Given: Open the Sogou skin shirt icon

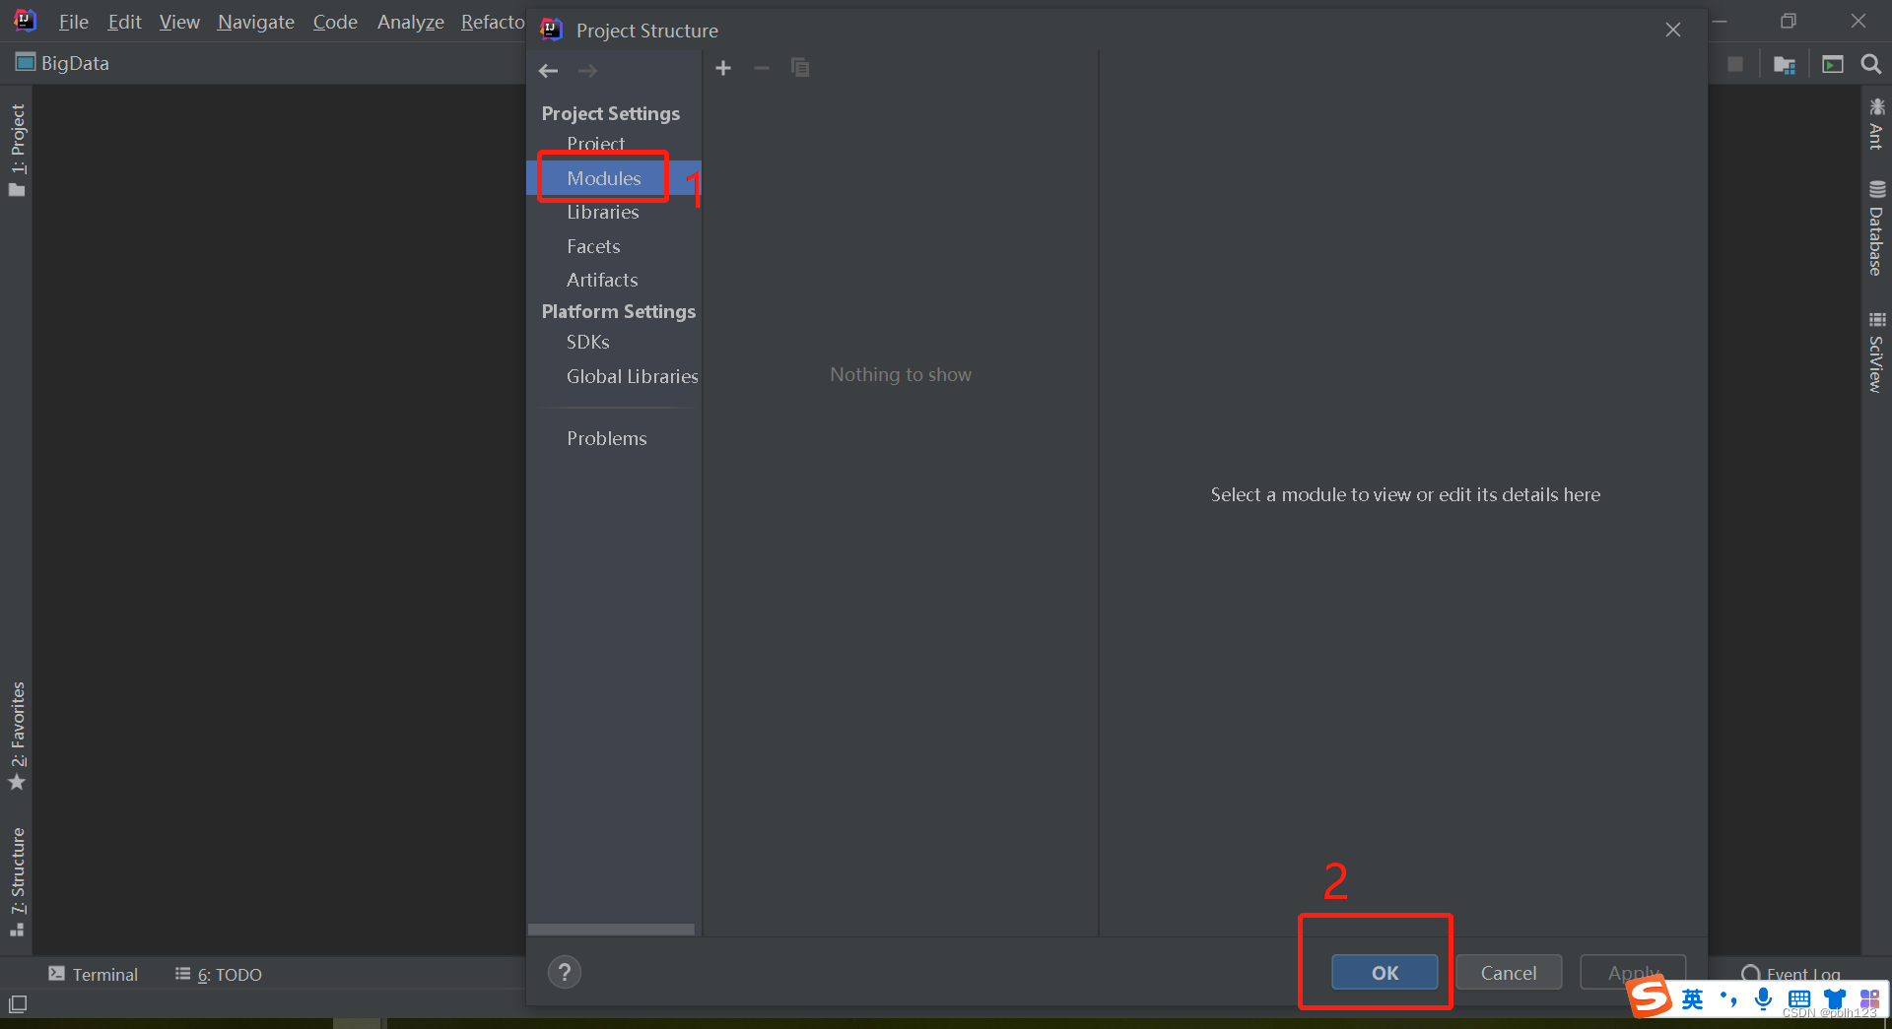Looking at the screenshot, I should pyautogui.click(x=1835, y=1000).
